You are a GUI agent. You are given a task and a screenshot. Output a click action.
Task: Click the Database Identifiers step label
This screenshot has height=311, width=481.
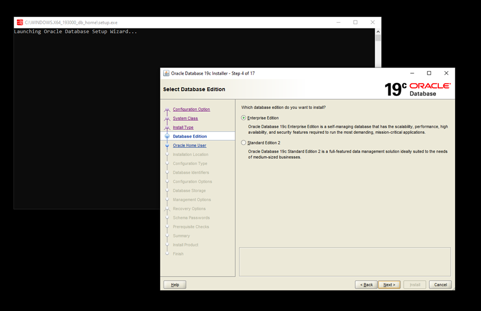pyautogui.click(x=191, y=173)
